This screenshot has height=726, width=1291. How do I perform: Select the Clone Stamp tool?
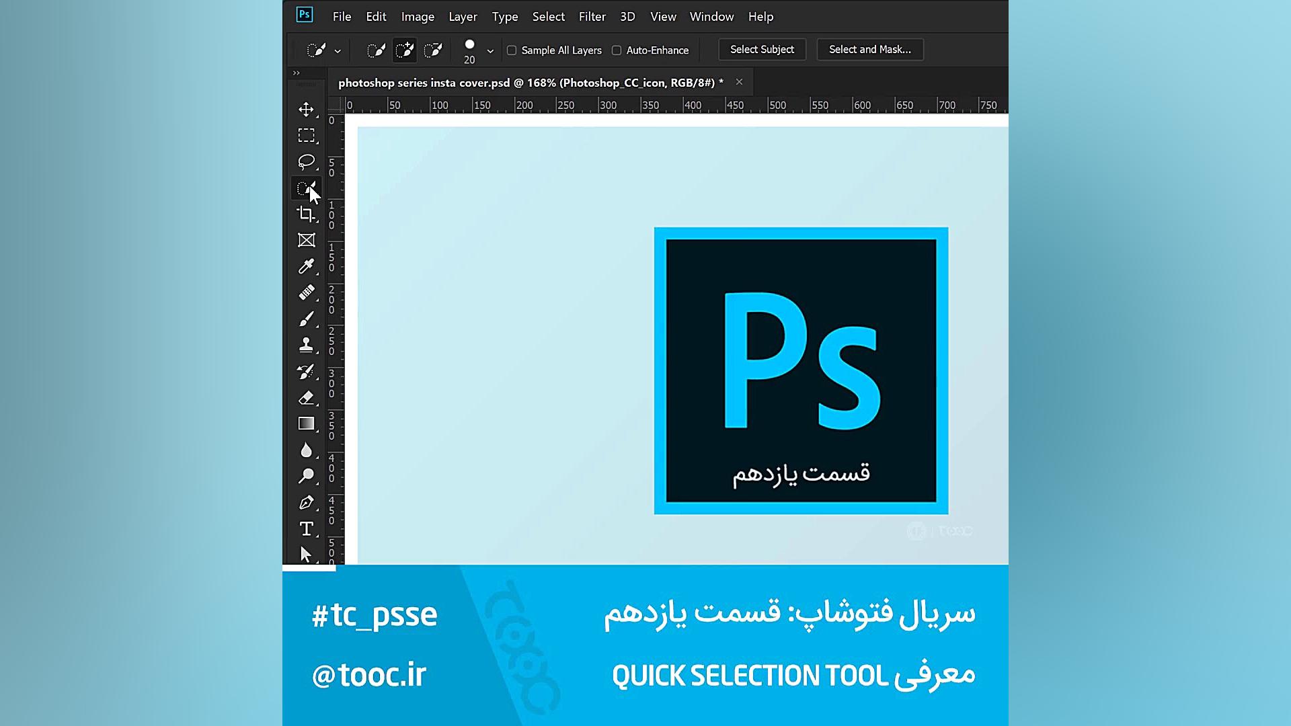[306, 346]
